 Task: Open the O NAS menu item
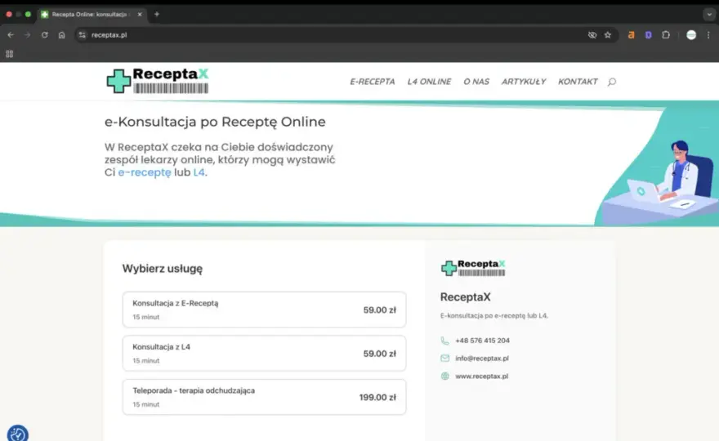[476, 82]
